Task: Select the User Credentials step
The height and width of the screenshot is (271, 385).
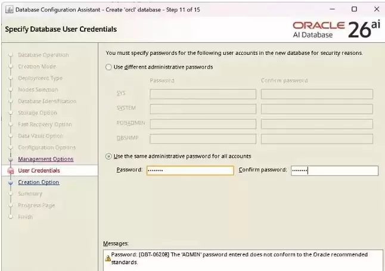Action: tap(39, 170)
